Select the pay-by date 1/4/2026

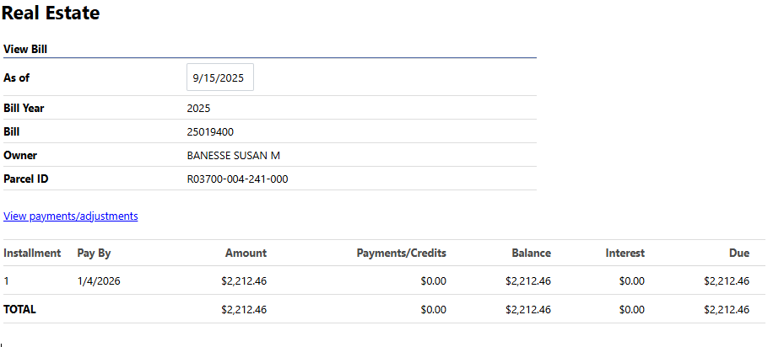99,281
